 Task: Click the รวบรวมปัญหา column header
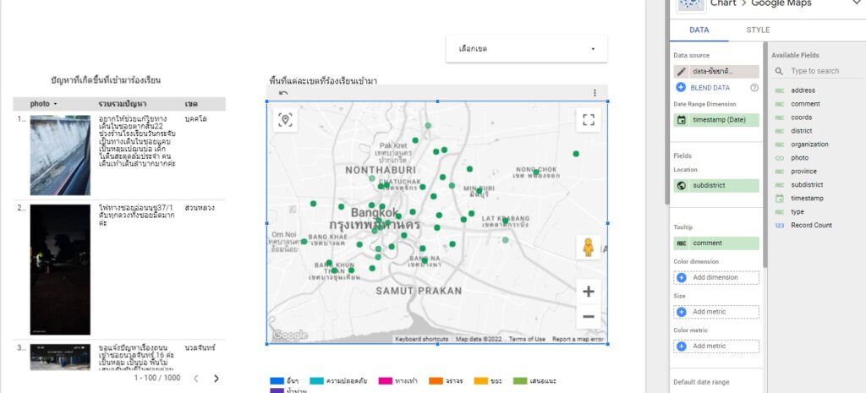click(x=122, y=104)
